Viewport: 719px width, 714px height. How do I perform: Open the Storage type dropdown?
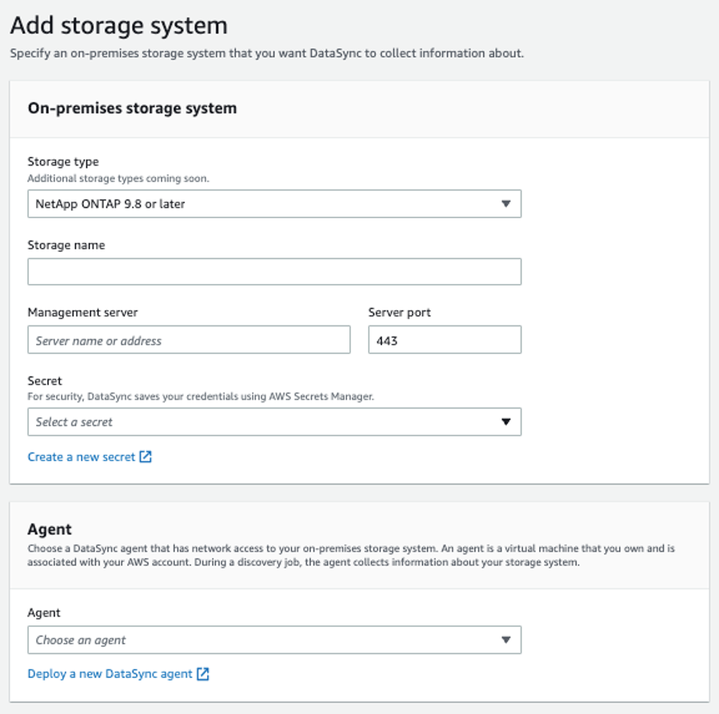(x=275, y=203)
